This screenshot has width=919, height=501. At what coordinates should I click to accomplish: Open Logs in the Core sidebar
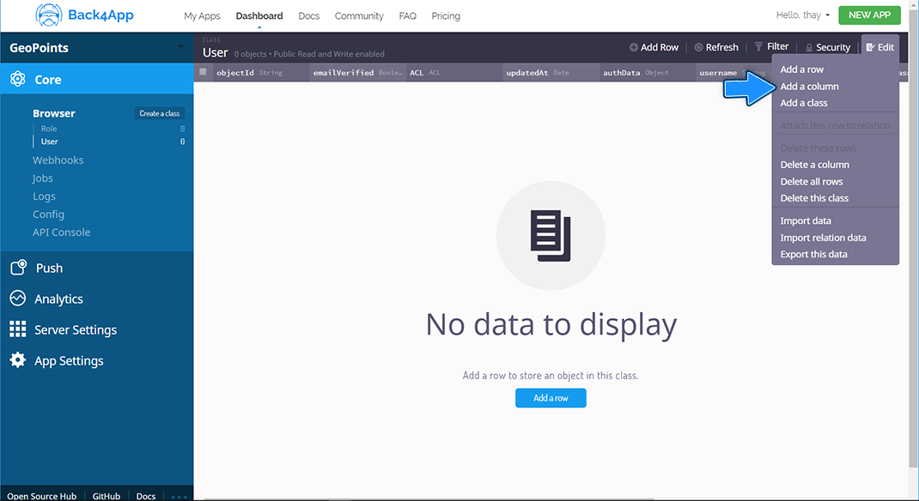click(x=45, y=196)
